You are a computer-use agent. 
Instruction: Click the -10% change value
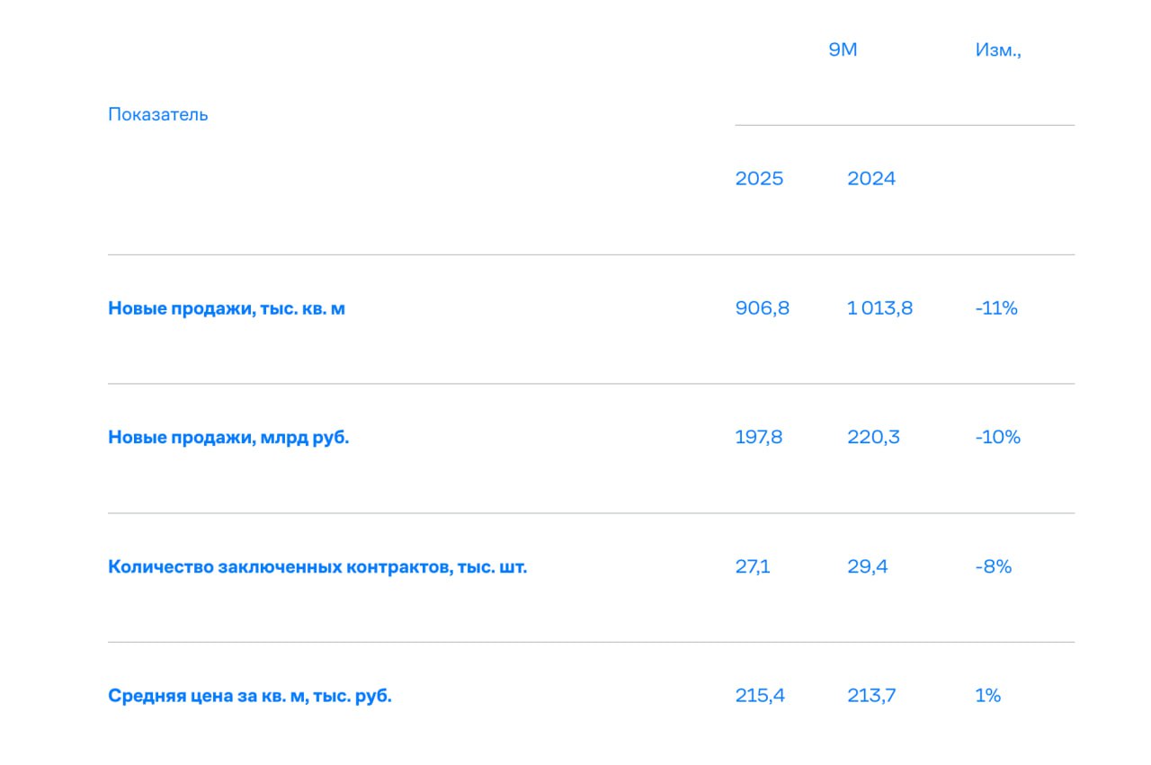[x=997, y=438]
